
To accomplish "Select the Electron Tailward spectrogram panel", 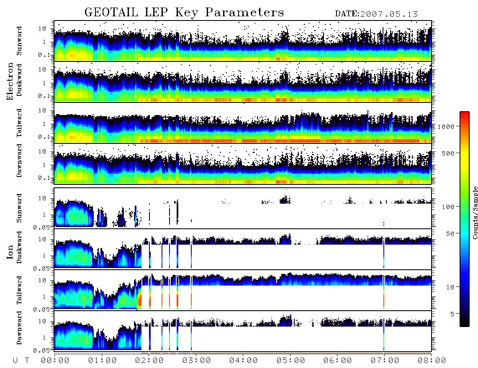I will (x=243, y=123).
